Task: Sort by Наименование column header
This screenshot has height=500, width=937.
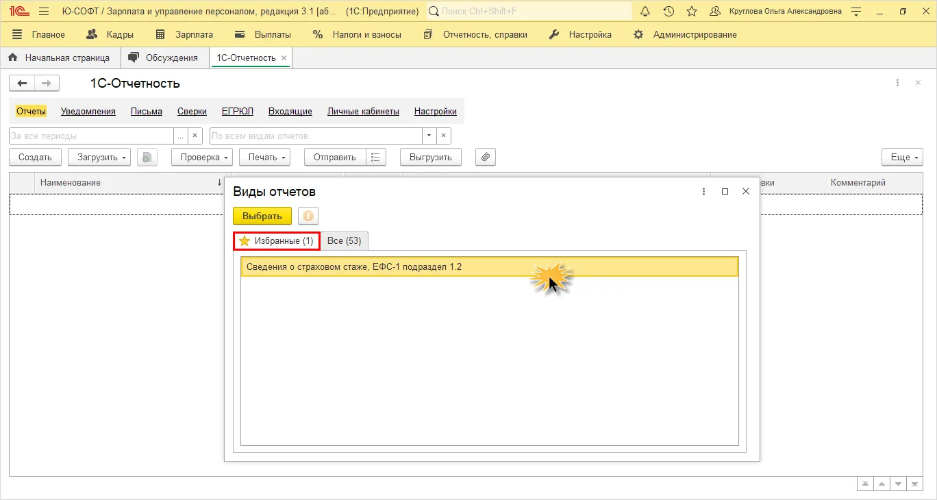Action: (129, 182)
